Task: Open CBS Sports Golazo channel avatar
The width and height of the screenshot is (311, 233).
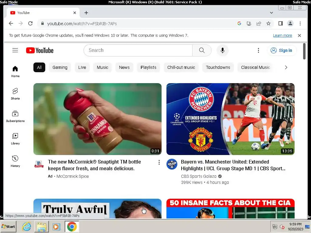Action: point(172,164)
